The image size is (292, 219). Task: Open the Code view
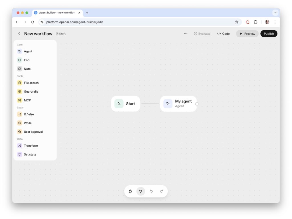[x=223, y=34]
